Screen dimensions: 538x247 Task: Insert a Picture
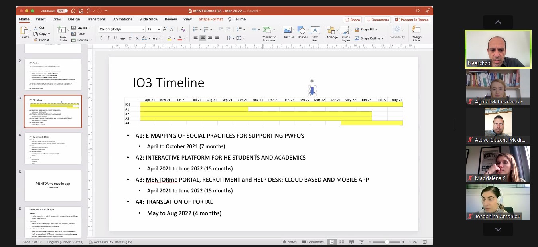289,34
